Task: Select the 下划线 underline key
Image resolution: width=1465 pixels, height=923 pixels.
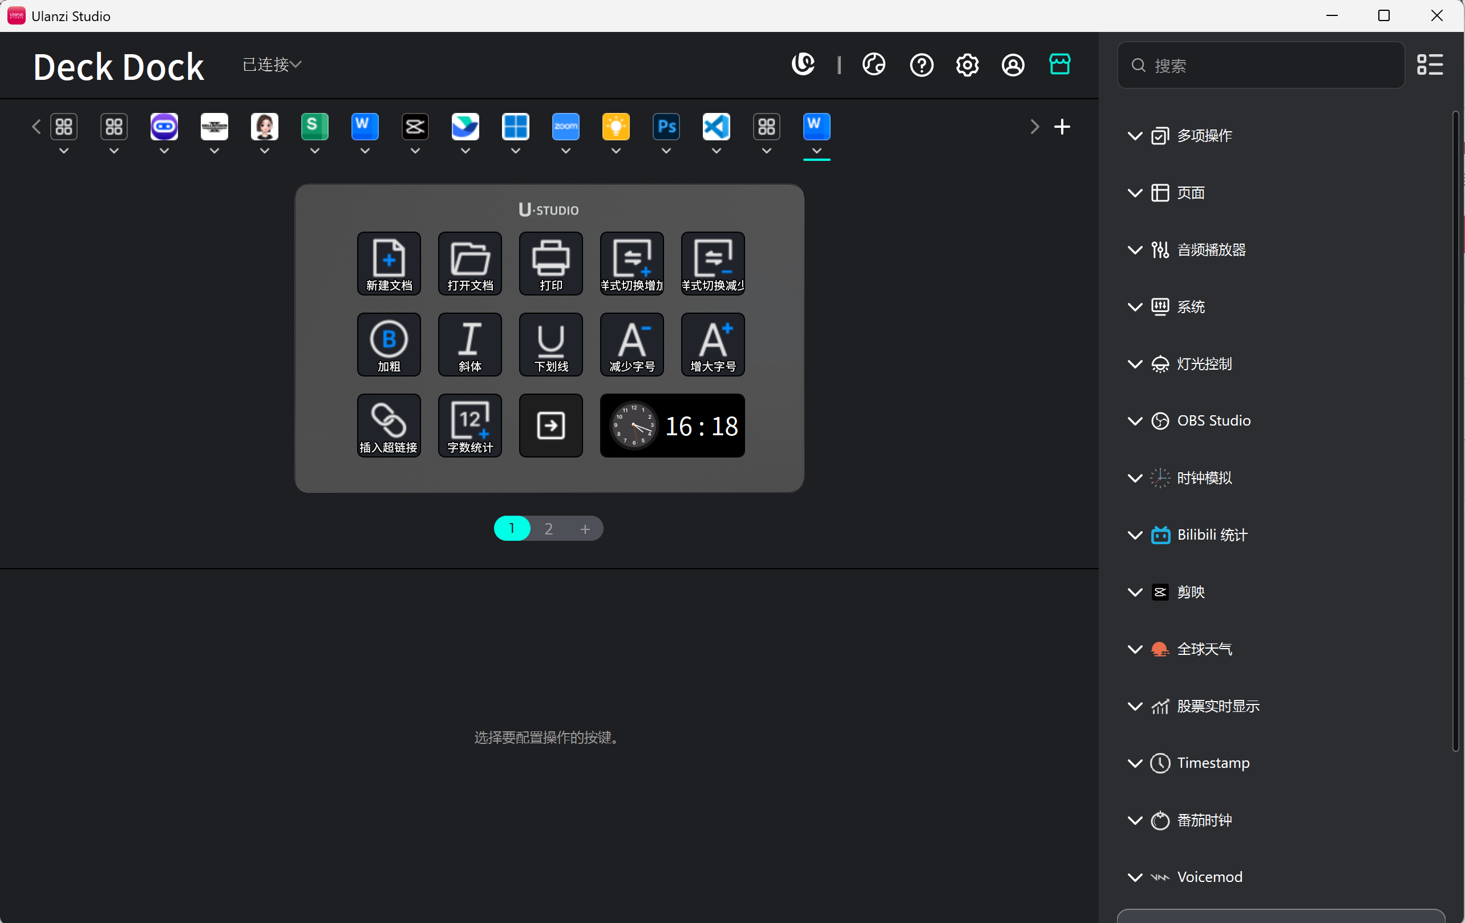Action: (x=551, y=344)
